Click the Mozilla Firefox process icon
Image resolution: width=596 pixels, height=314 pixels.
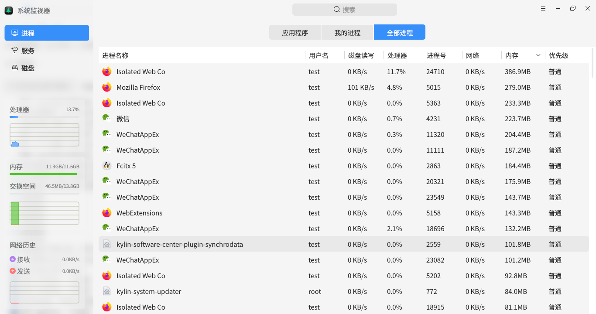107,87
